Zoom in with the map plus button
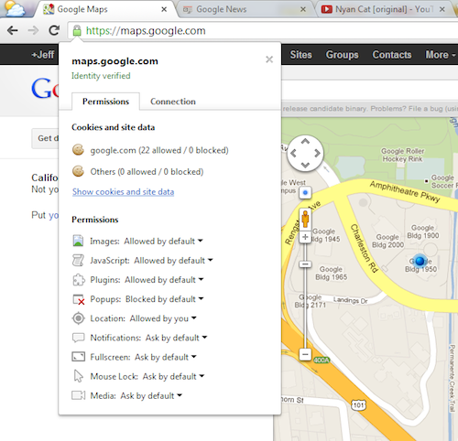458x441 pixels. click(x=305, y=237)
